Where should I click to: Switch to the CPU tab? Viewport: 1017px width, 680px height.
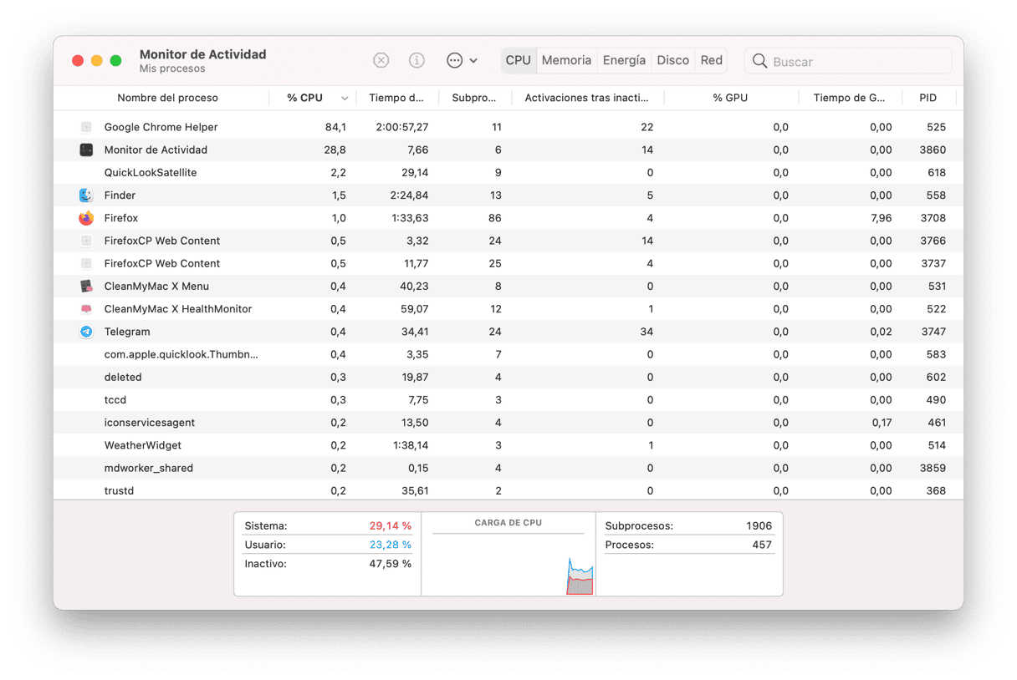coord(519,60)
